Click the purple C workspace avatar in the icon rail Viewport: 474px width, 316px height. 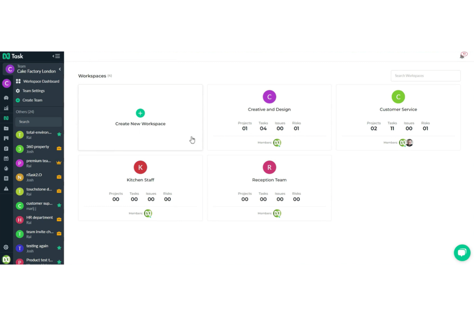click(6, 83)
